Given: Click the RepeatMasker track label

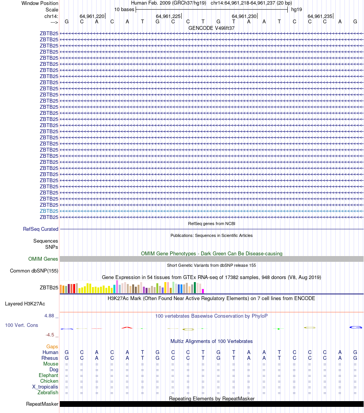Looking at the screenshot, I should (42, 404).
